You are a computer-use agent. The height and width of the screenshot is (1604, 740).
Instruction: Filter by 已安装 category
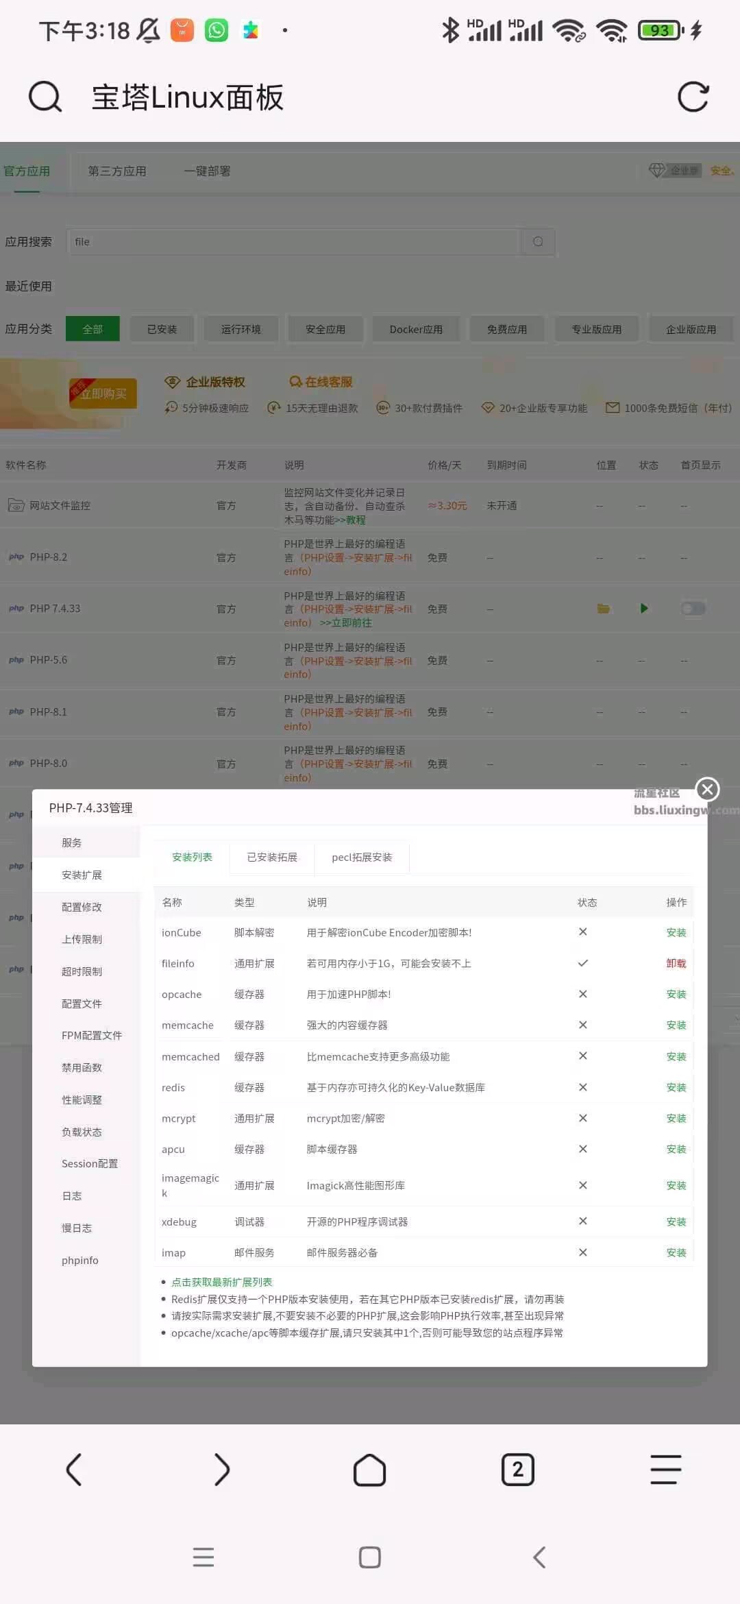click(x=162, y=329)
